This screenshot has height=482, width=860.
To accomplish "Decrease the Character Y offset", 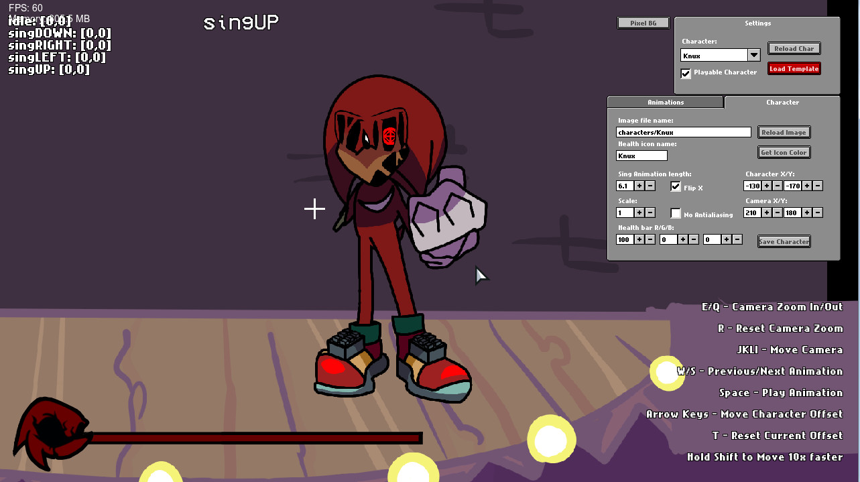I will point(818,186).
